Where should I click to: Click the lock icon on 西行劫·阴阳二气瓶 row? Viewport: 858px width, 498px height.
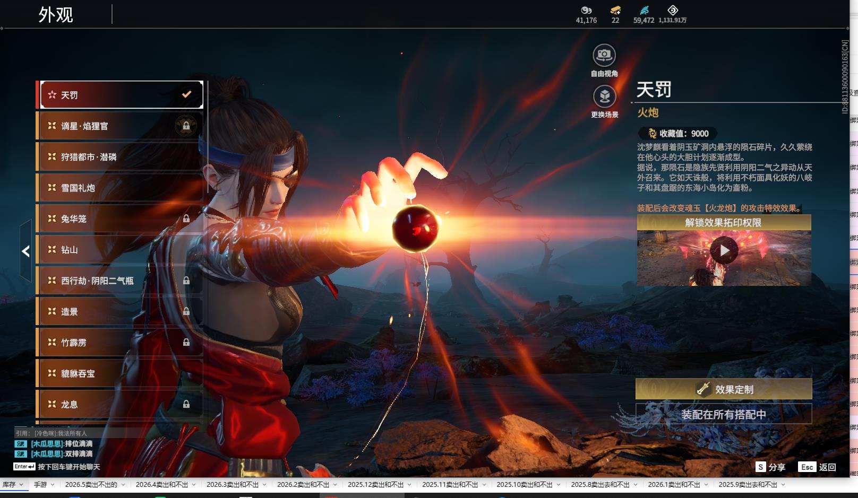pyautogui.click(x=186, y=281)
